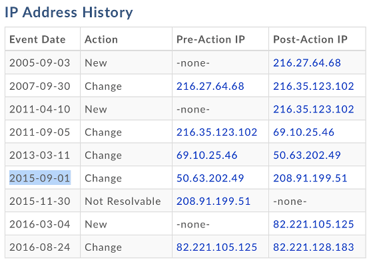Screen dimensions: 373x266
Task: Open Post-Action IP 50.63.202.49 for 2013-03-11
Action: 307,155
